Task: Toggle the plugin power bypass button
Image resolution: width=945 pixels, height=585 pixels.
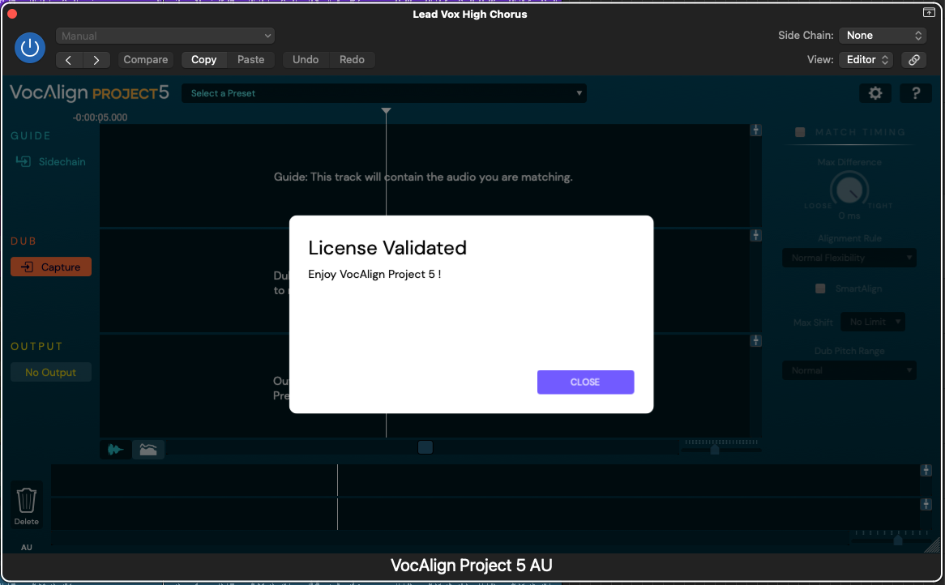Action: 30,48
